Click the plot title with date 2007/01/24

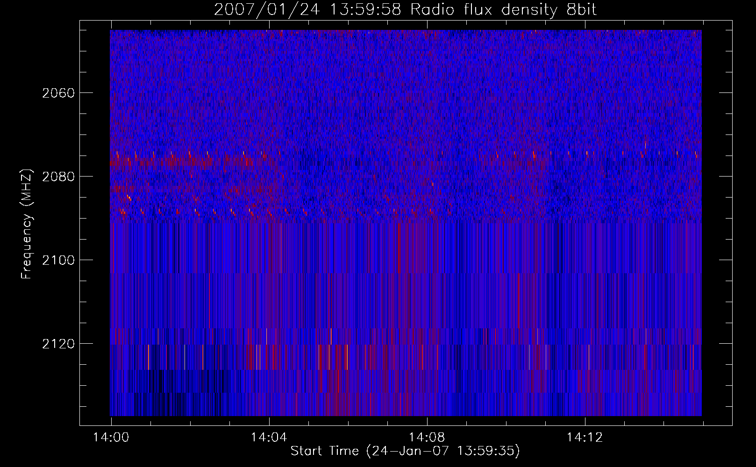405,10
